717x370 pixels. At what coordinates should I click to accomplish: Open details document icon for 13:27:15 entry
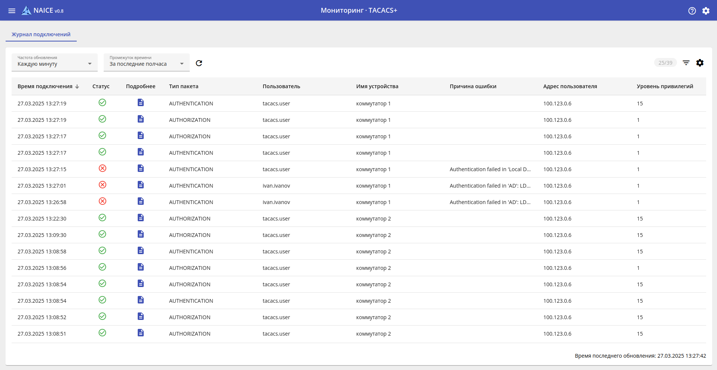141,169
